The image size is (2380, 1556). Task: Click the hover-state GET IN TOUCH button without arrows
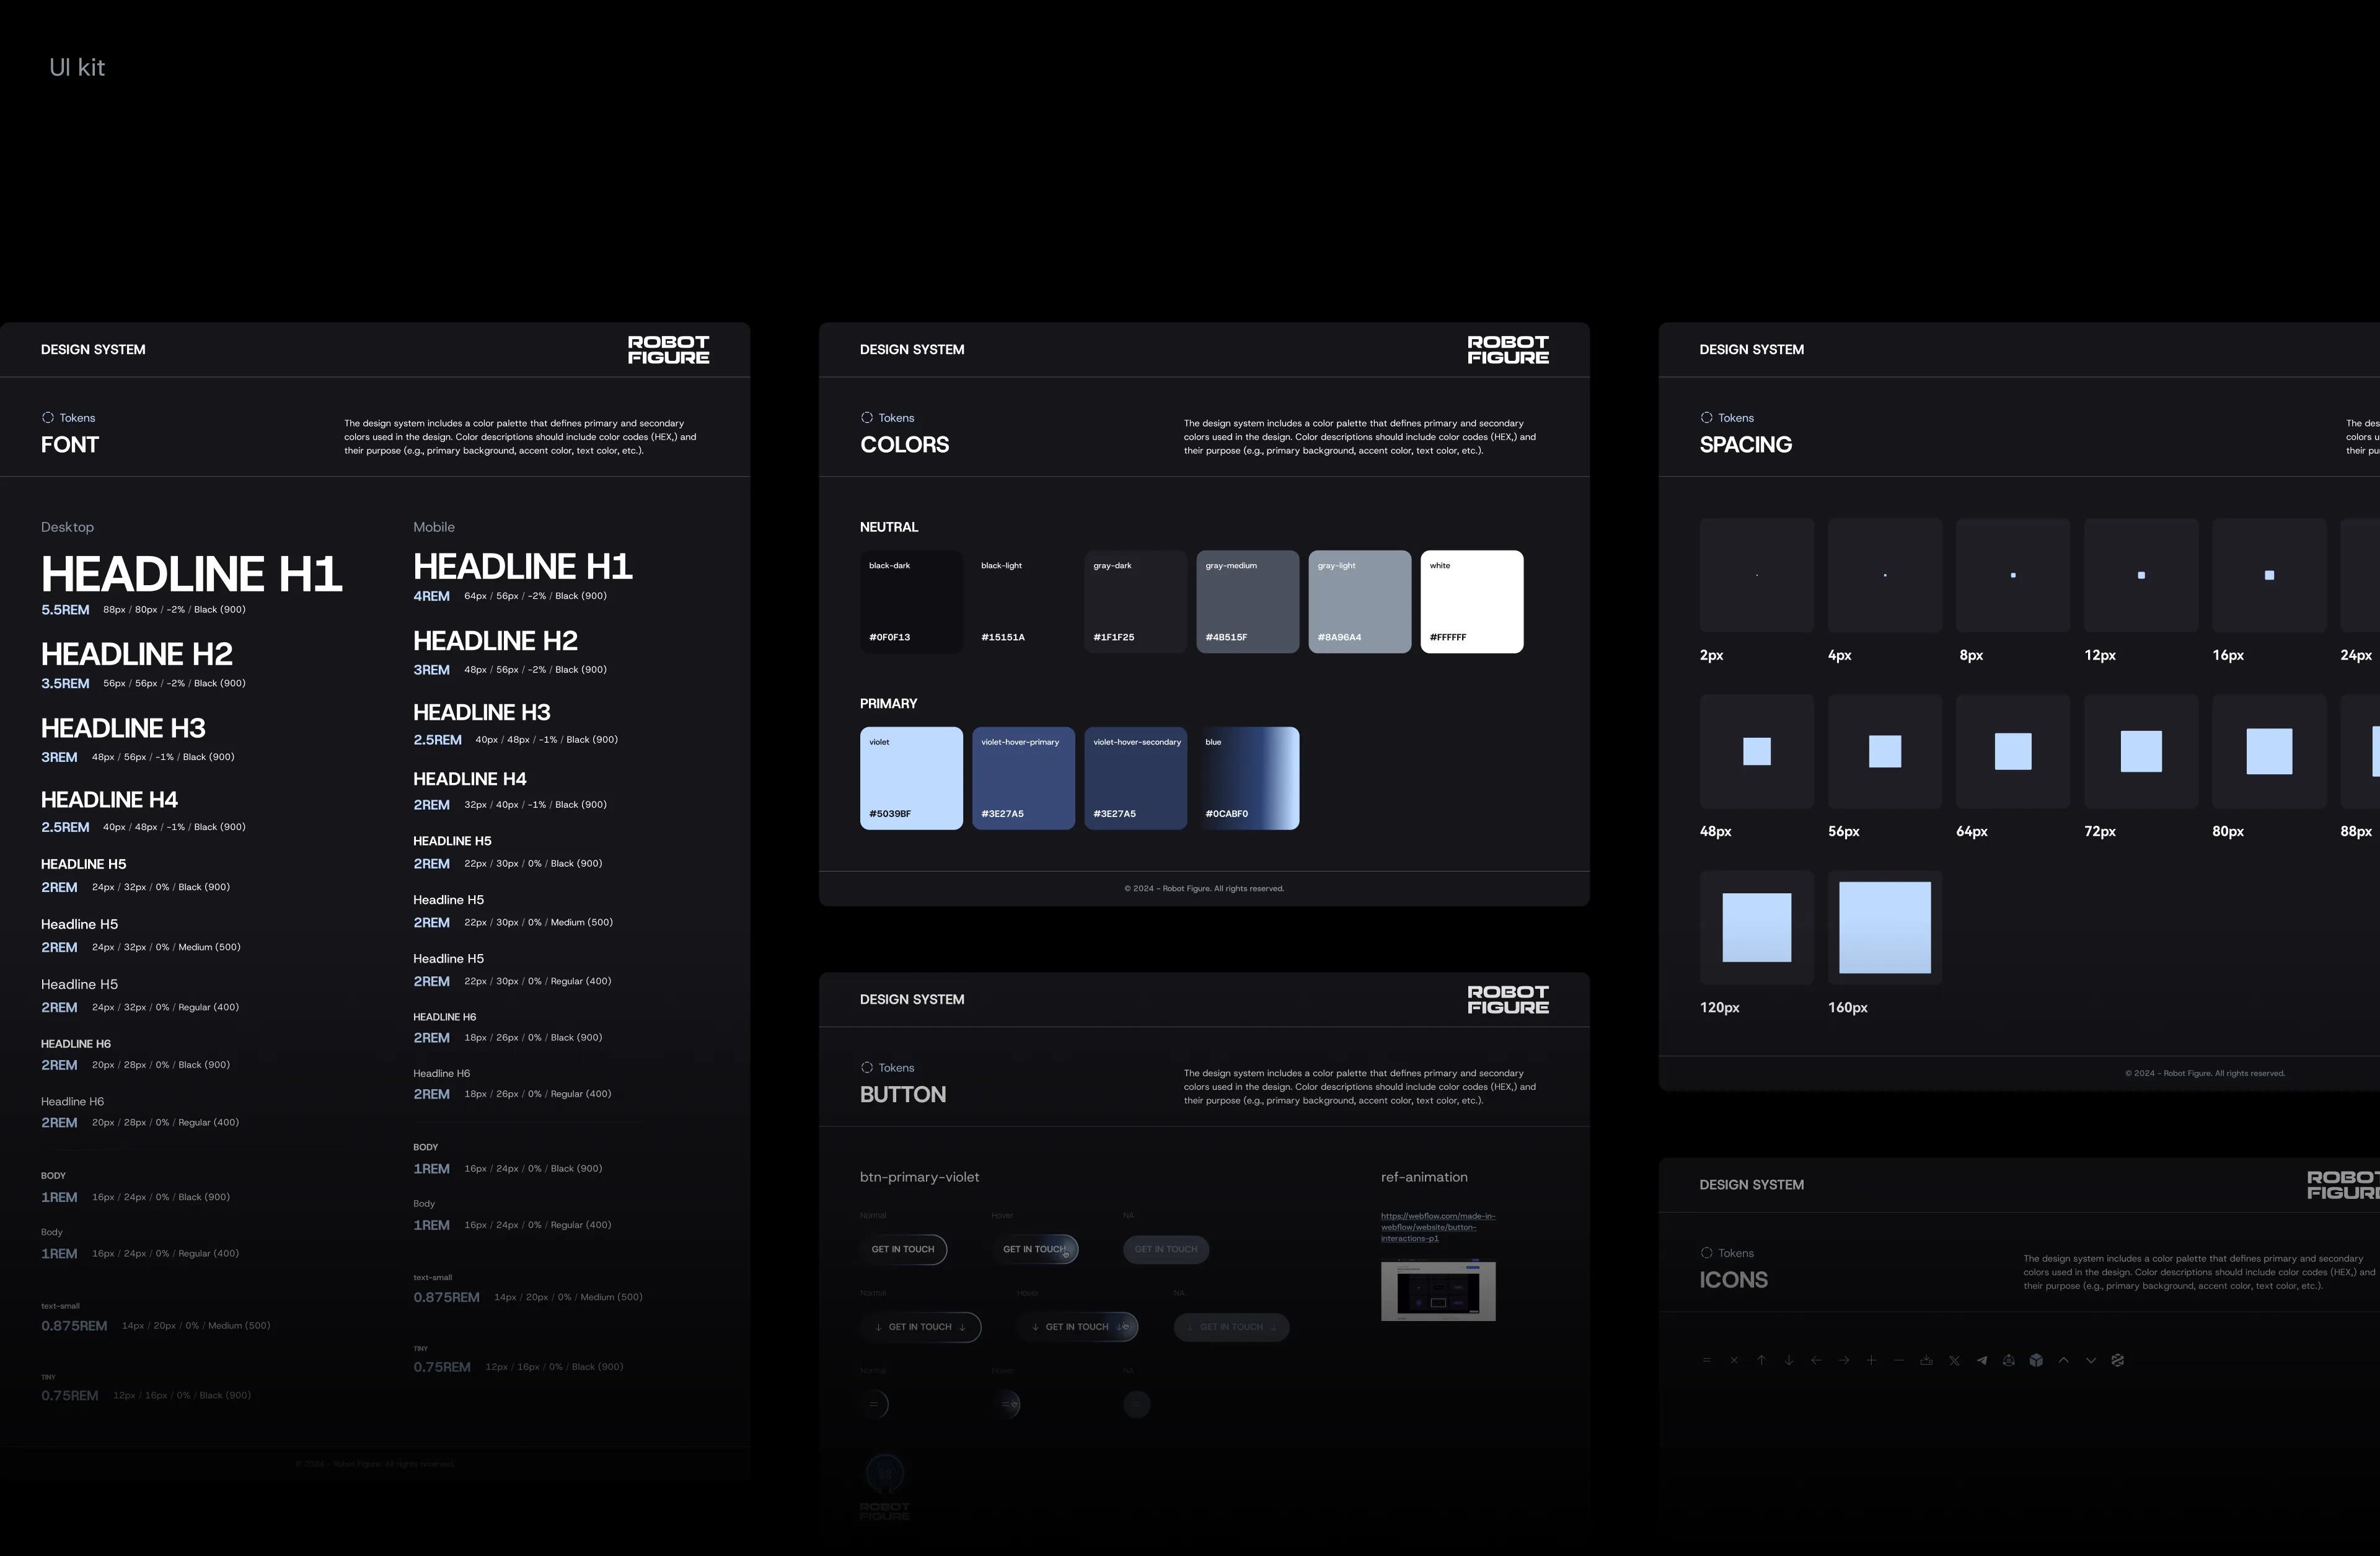click(x=1035, y=1249)
